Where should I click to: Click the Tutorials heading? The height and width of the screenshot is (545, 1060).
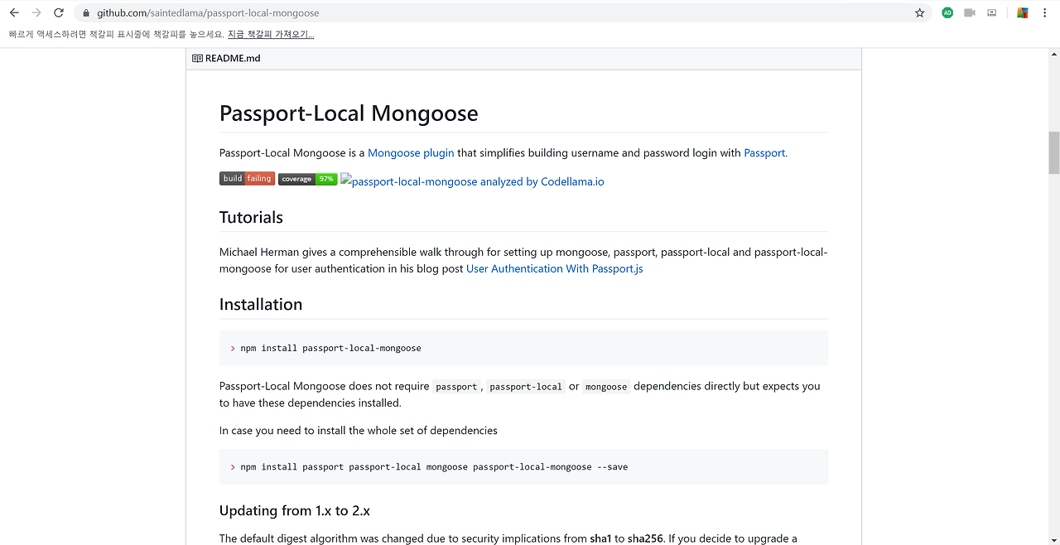(x=251, y=217)
